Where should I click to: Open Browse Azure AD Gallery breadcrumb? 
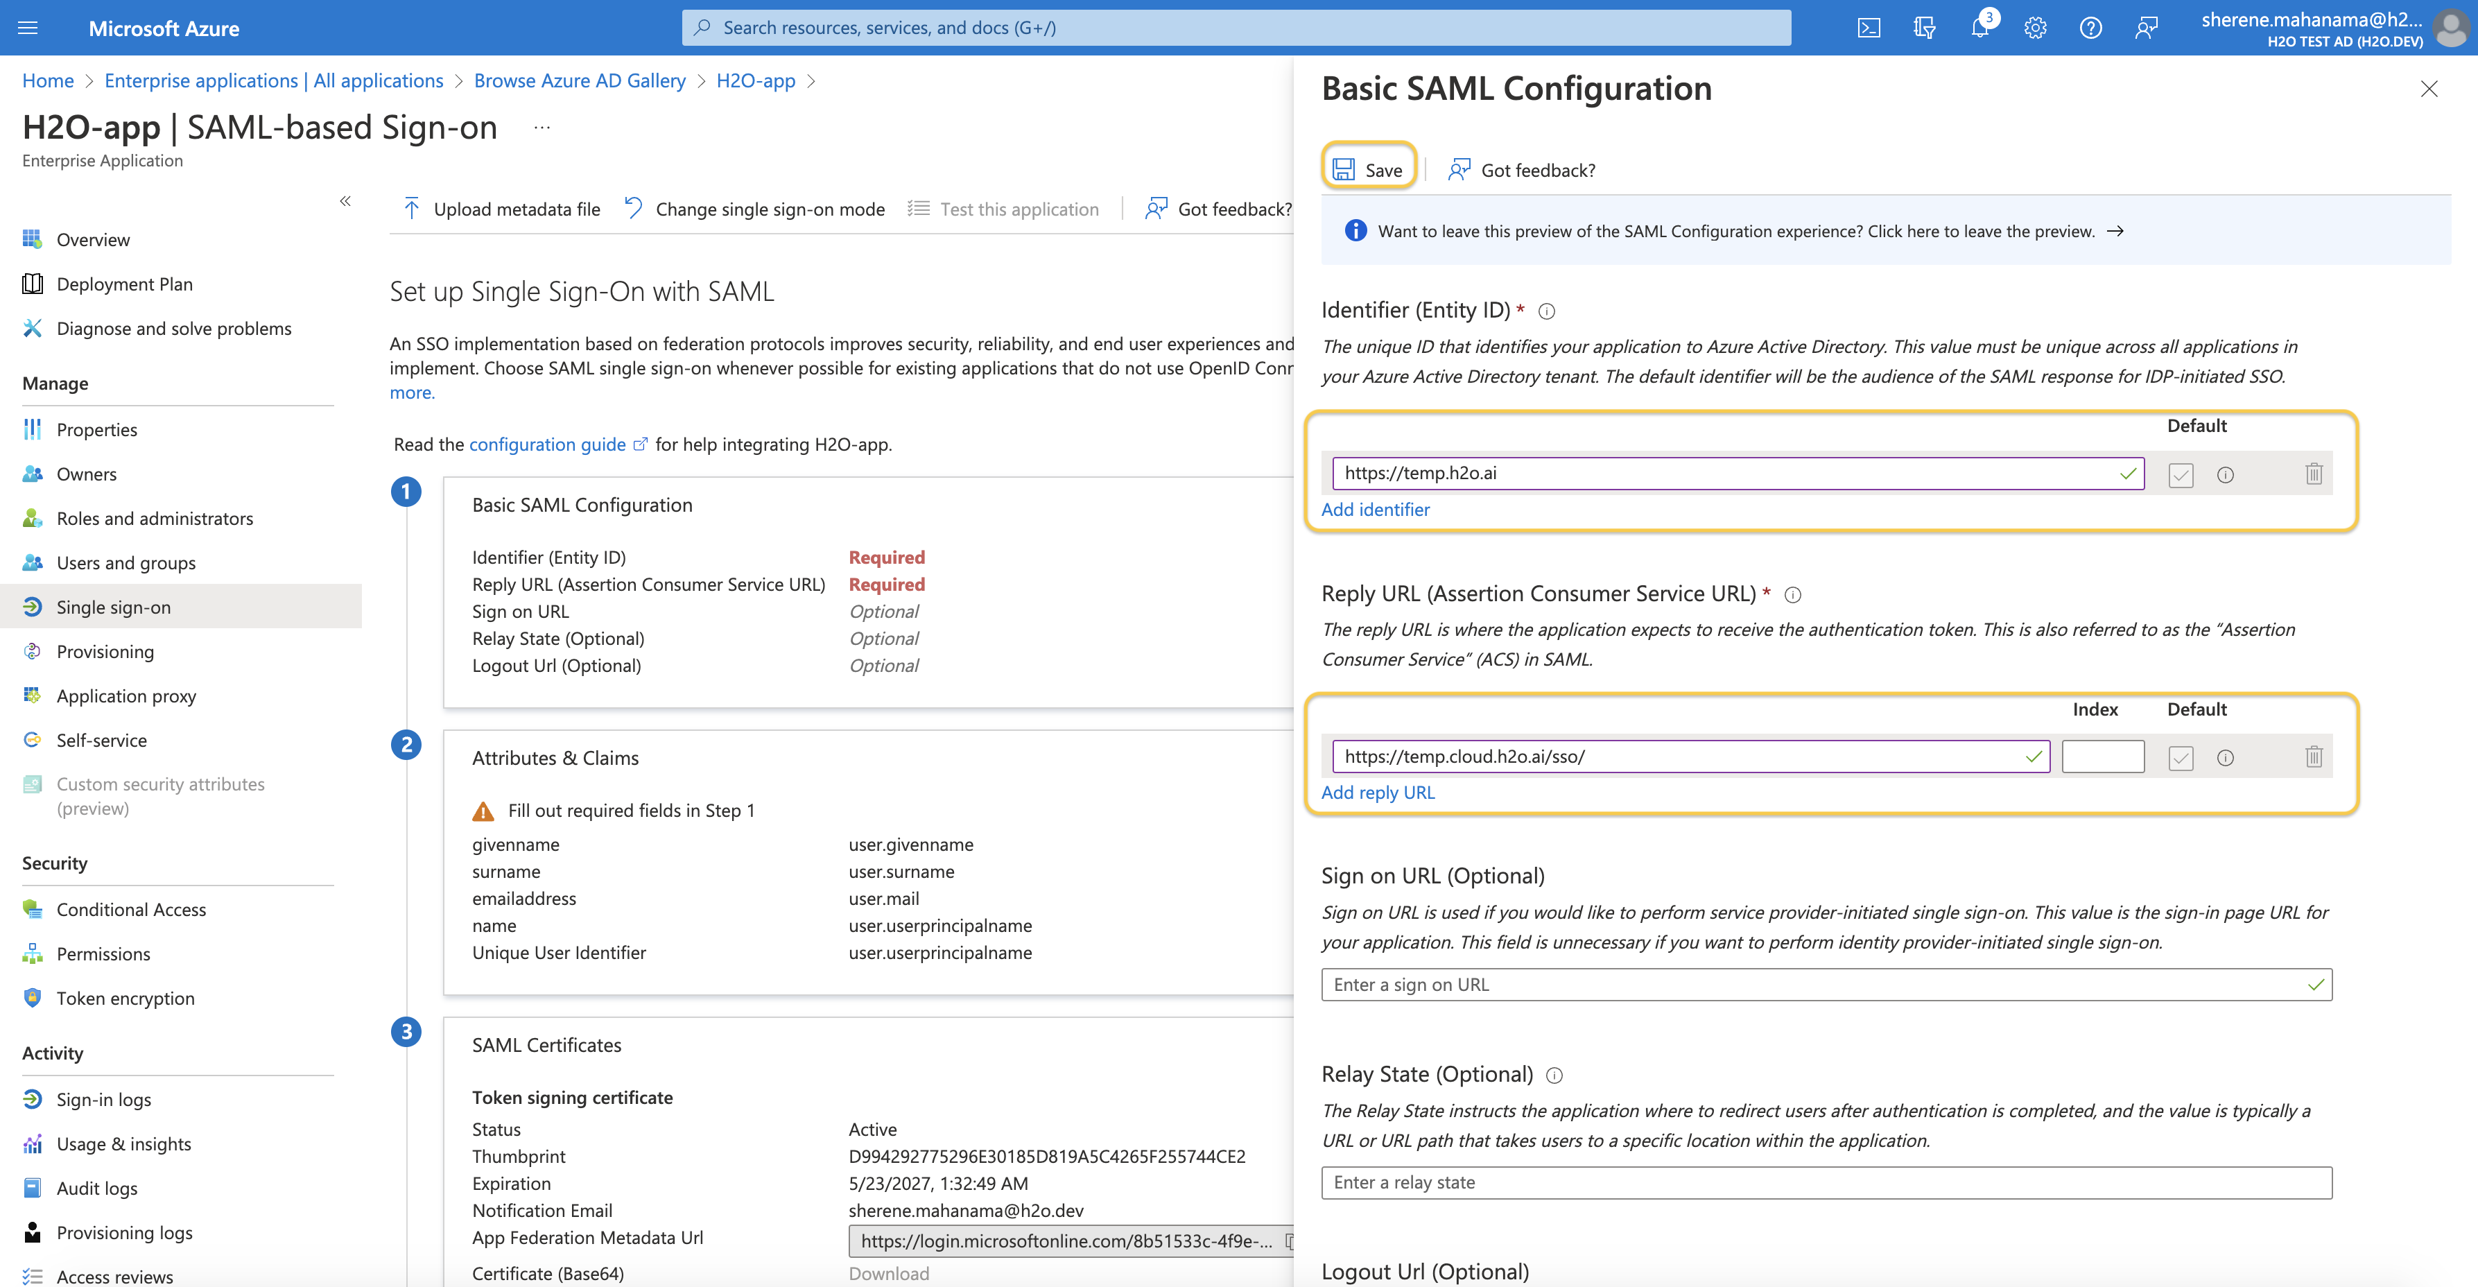(x=580, y=81)
